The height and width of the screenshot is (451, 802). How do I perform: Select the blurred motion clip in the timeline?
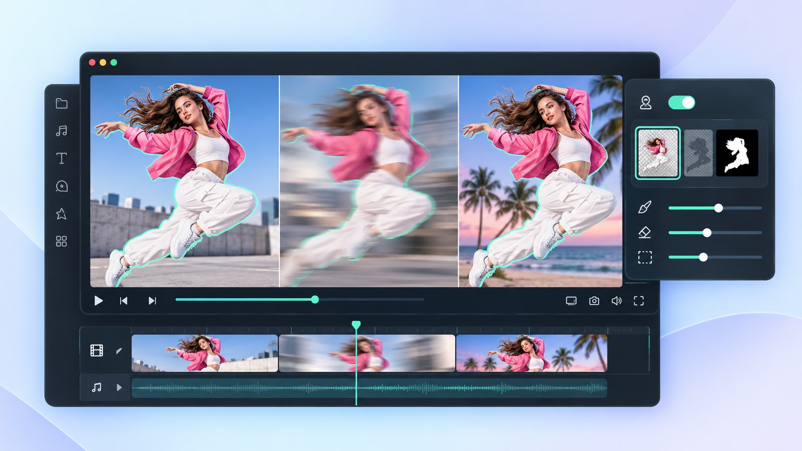click(x=367, y=353)
